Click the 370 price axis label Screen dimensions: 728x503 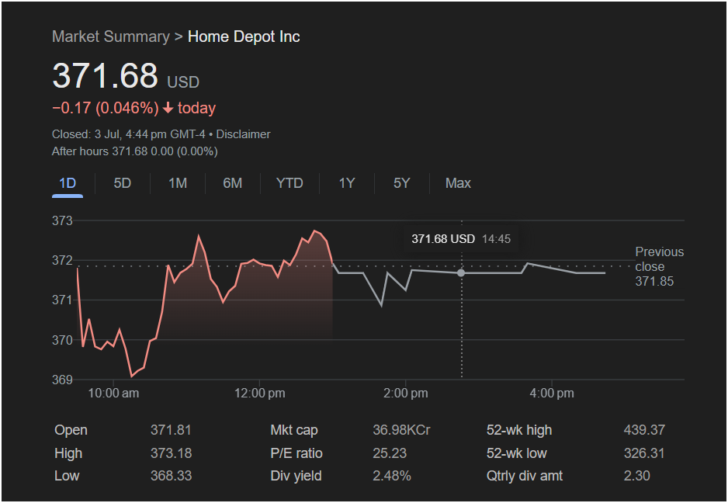62,340
